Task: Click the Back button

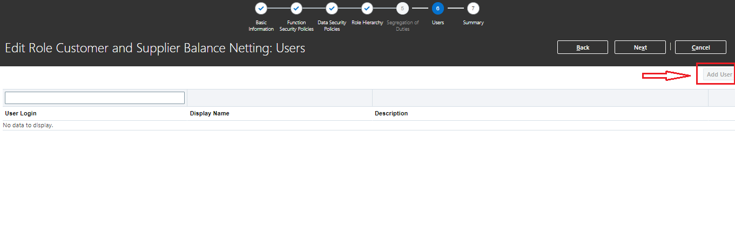Action: click(x=583, y=47)
